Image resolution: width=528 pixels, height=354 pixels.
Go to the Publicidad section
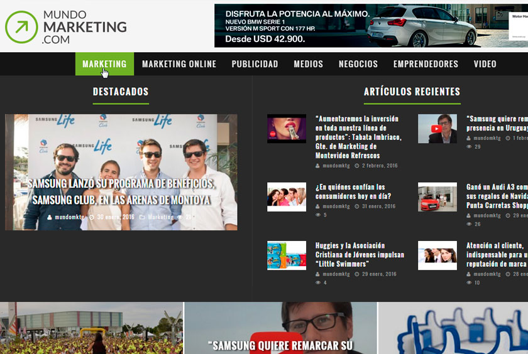[255, 64]
